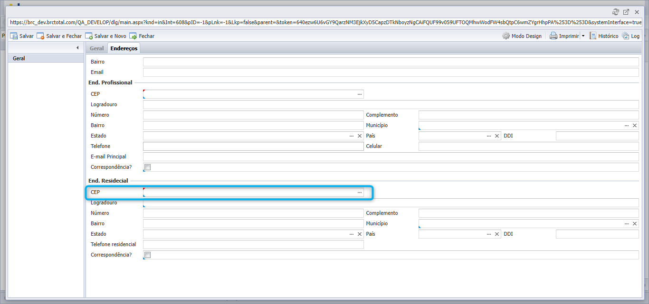Toggle End. Residecial Correspondência checkbox
The image size is (649, 304).
[x=147, y=255]
